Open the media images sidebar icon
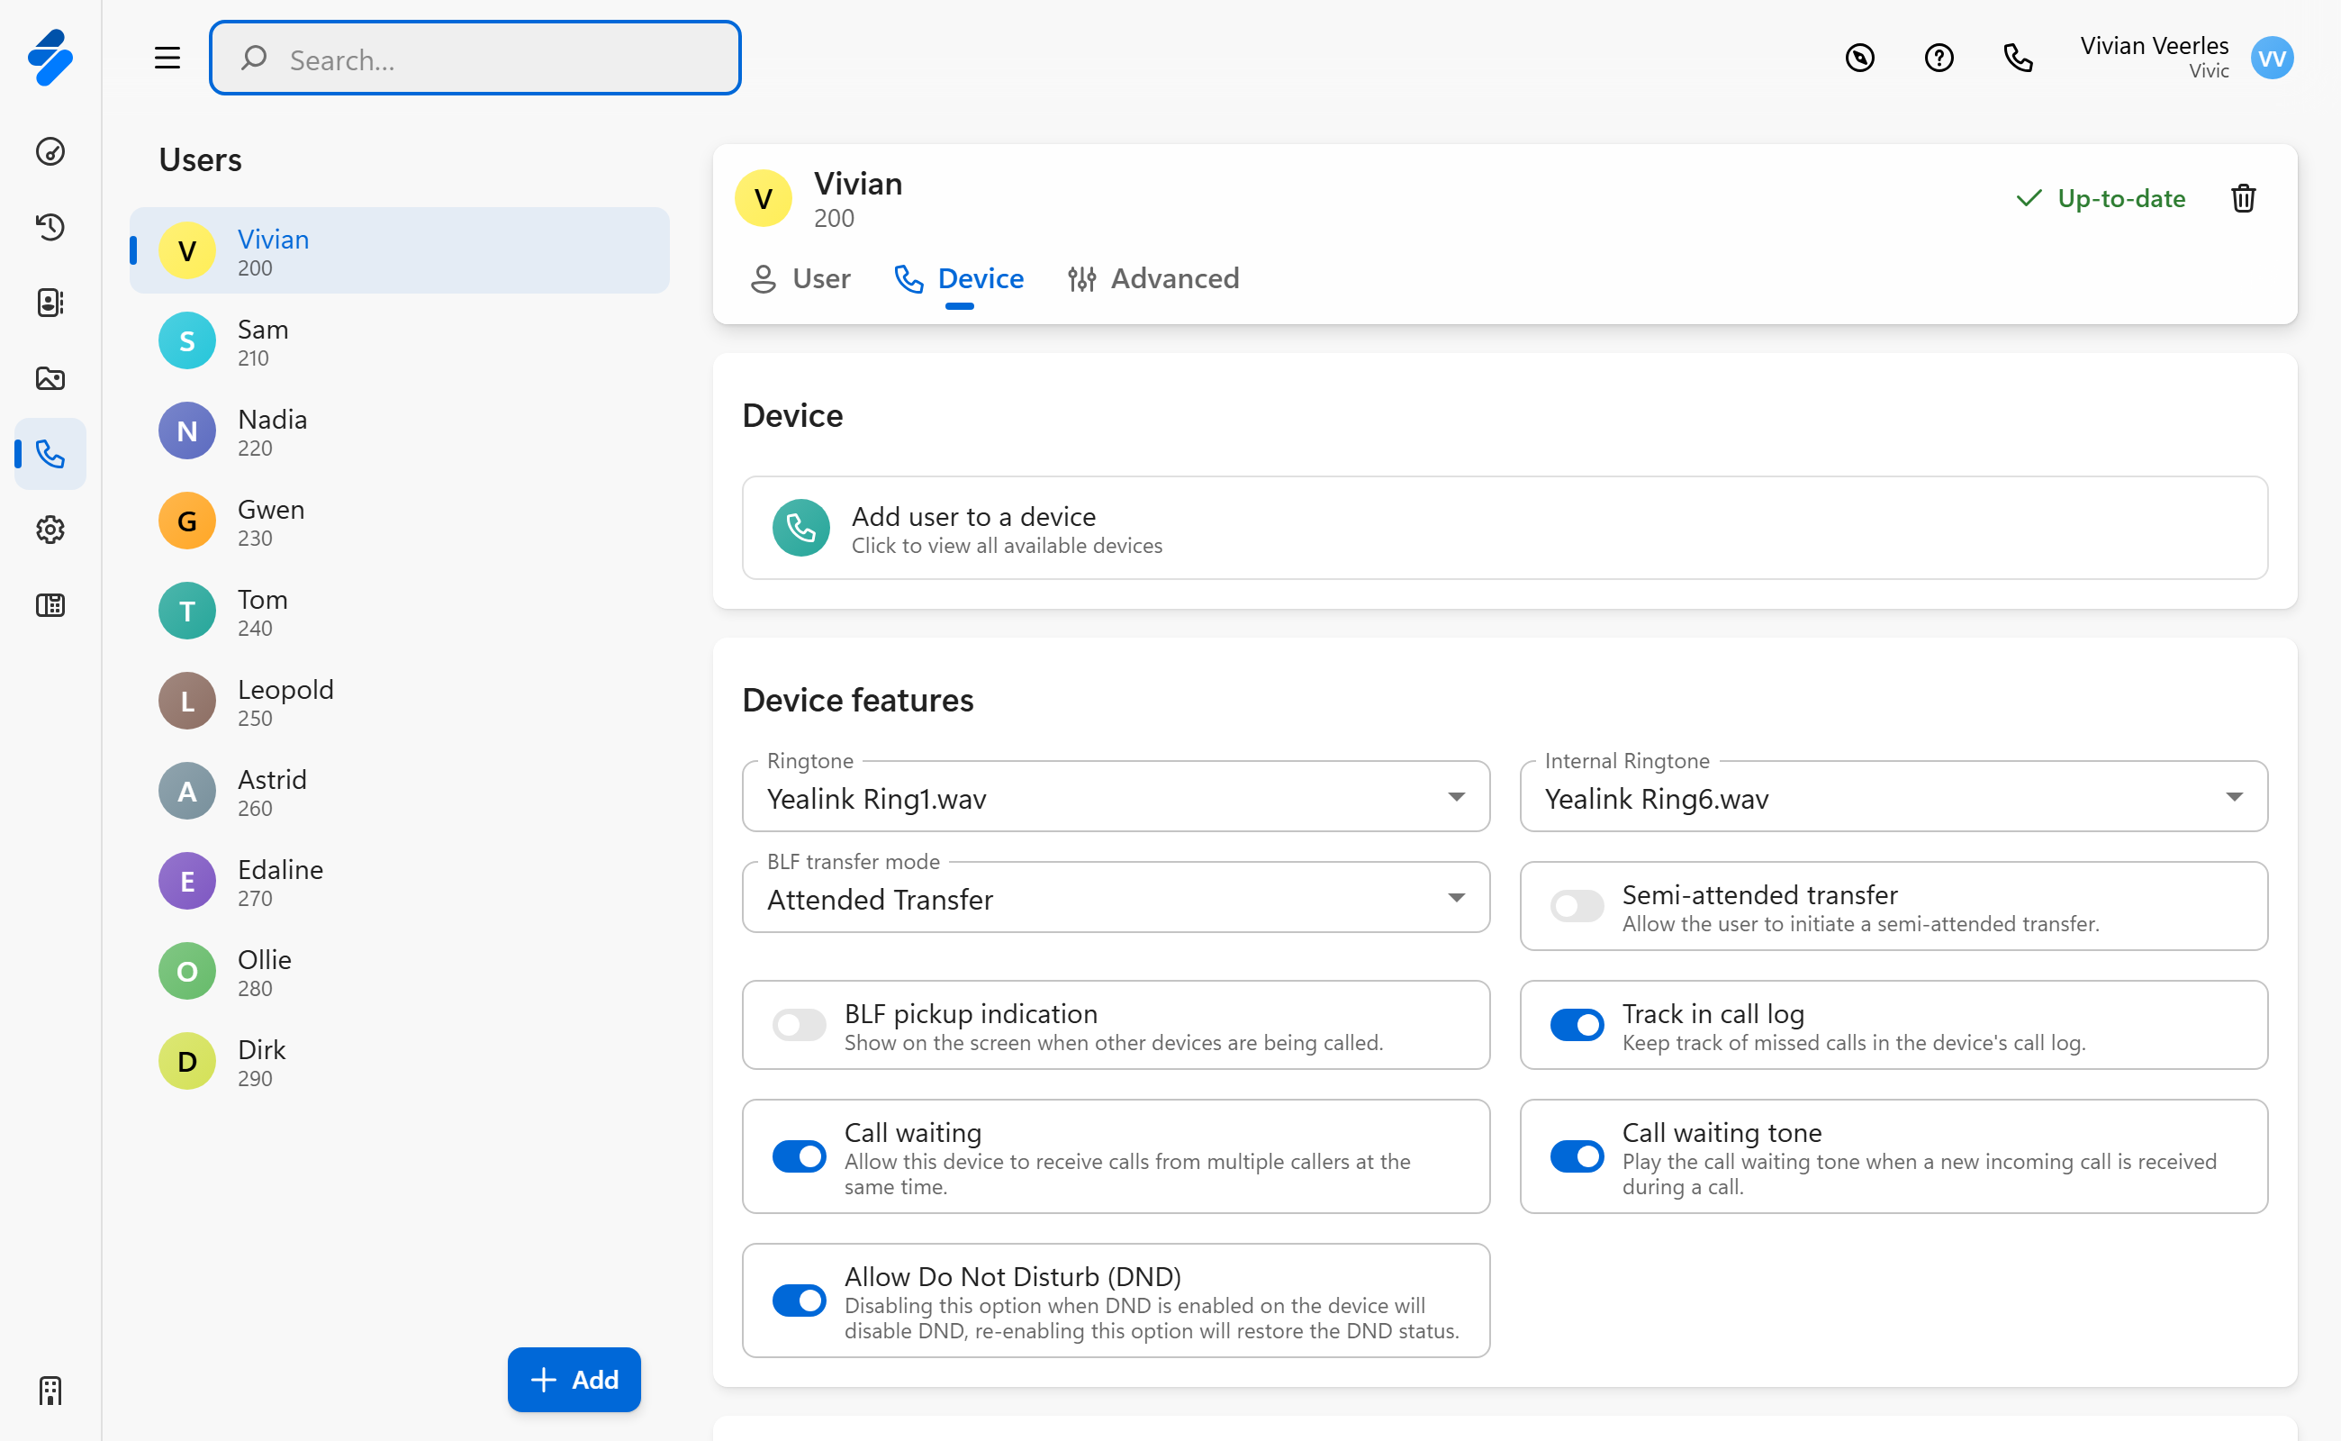 50,378
